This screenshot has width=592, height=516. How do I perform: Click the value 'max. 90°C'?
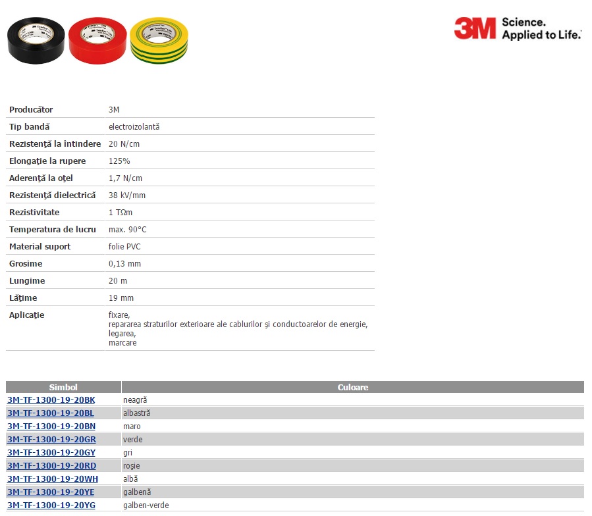pos(128,230)
